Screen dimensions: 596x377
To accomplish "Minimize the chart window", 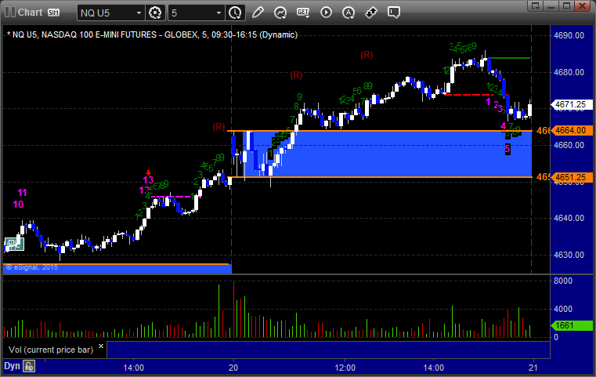I will [x=551, y=5].
